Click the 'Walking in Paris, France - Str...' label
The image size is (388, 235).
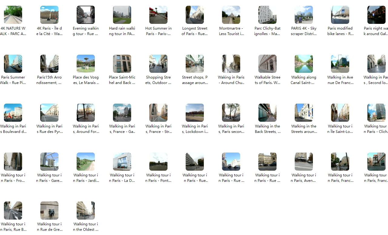(x=158, y=129)
